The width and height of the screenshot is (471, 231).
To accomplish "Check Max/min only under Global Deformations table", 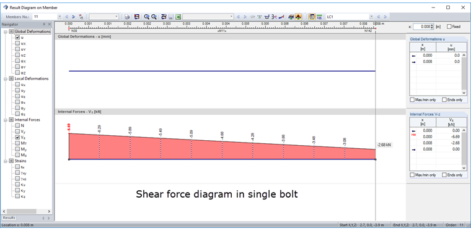I will [412, 99].
